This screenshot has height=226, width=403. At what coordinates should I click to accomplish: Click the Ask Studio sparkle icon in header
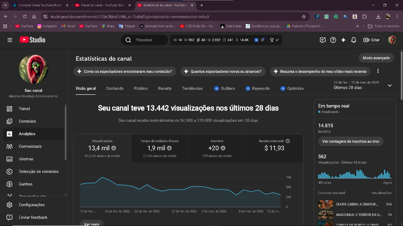coord(343,40)
